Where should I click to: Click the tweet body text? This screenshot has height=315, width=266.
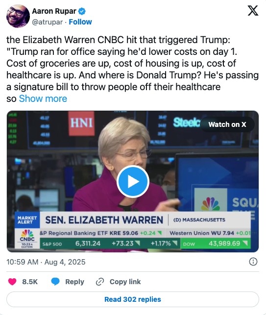(x=133, y=69)
